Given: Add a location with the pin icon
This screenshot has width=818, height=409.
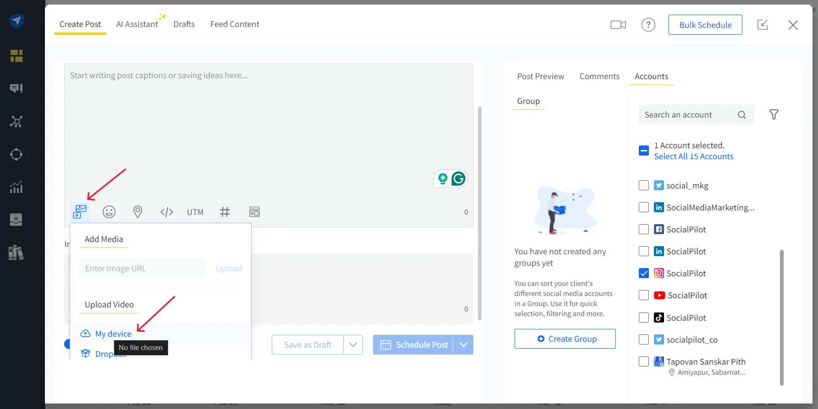Looking at the screenshot, I should pos(137,212).
